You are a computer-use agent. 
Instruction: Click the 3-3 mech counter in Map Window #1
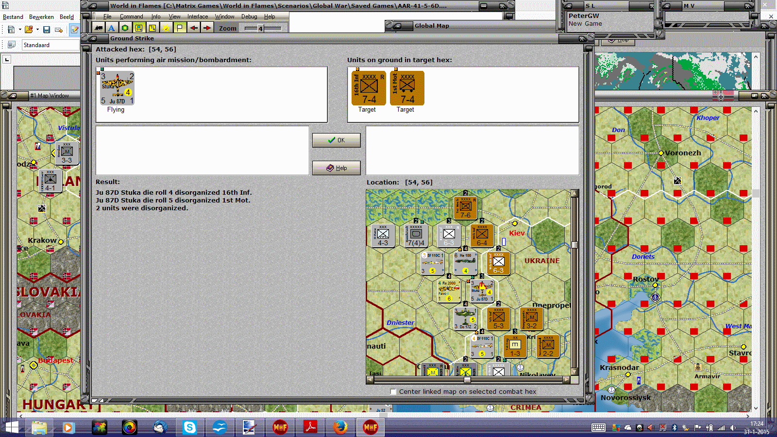pyautogui.click(x=67, y=153)
